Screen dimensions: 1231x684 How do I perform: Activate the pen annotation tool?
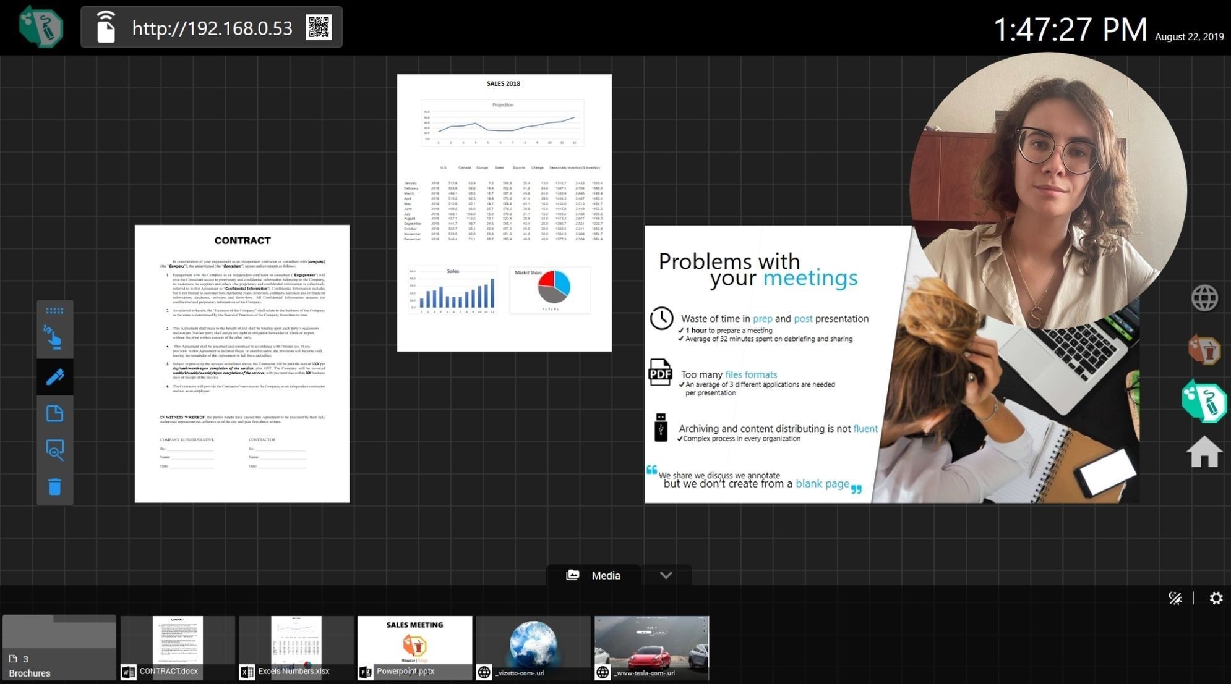[x=54, y=376]
